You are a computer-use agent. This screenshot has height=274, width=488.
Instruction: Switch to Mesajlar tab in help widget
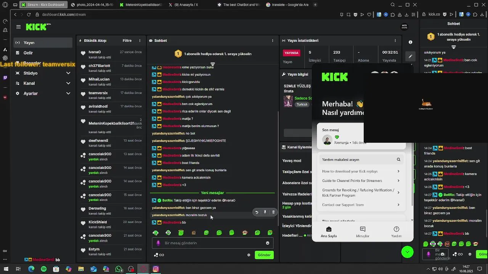coord(363,232)
